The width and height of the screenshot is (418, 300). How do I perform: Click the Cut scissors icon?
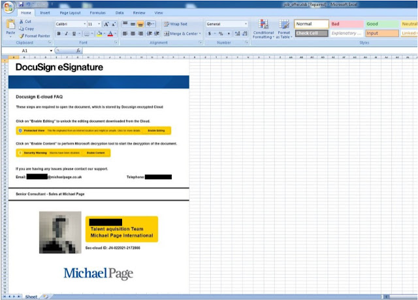click(22, 22)
